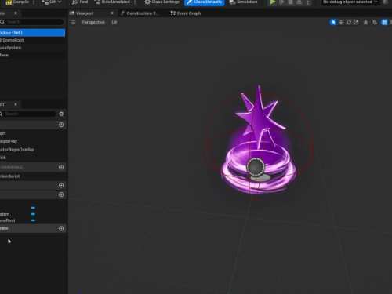The image size is (392, 294).
Task: Start Simulation from the toolbar
Action: (243, 2)
